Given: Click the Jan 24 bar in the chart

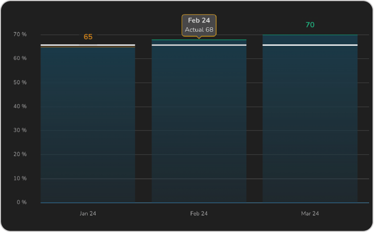Looking at the screenshot, I should (88, 125).
